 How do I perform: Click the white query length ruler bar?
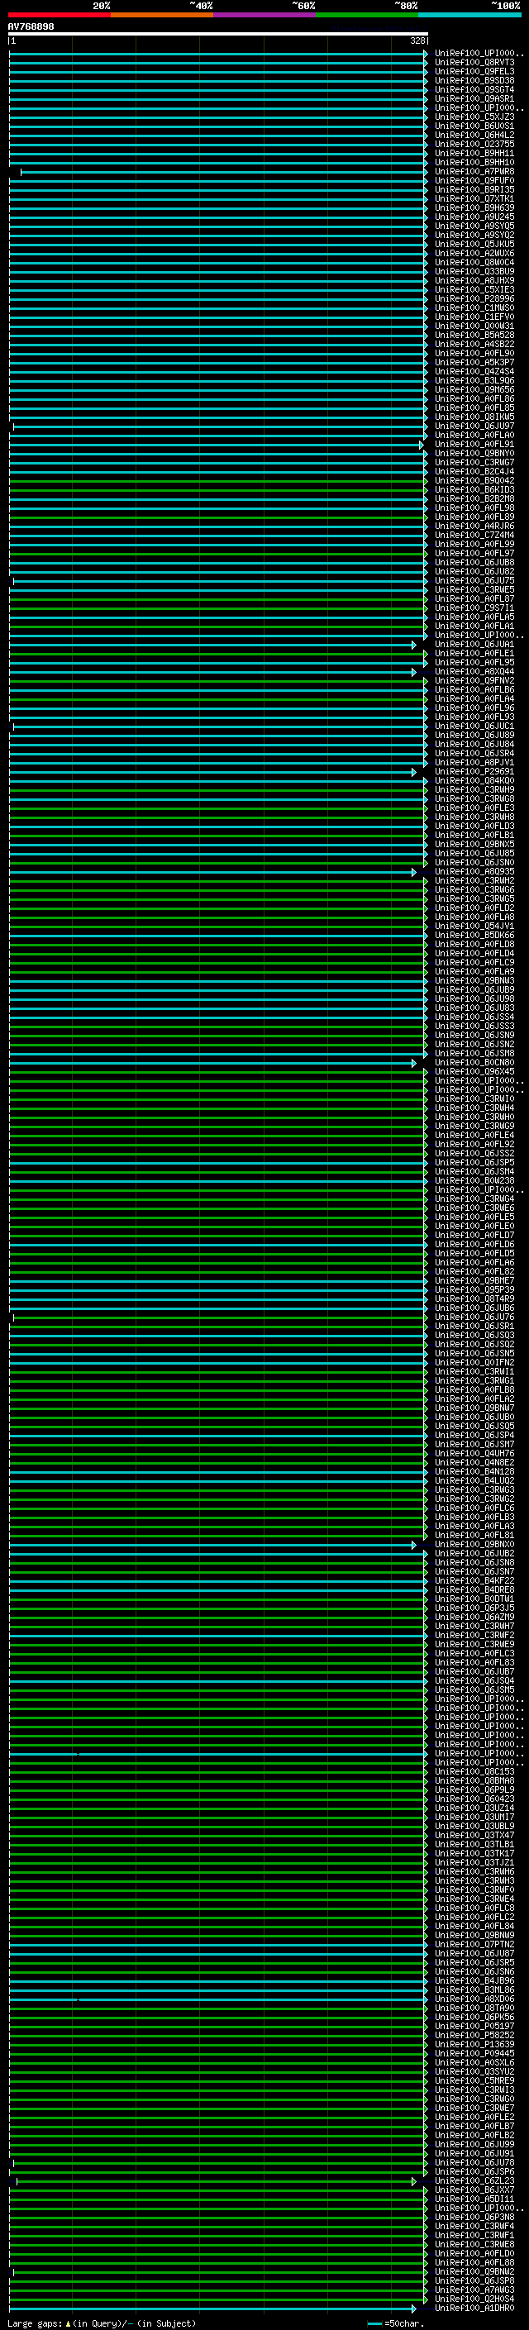click(218, 35)
